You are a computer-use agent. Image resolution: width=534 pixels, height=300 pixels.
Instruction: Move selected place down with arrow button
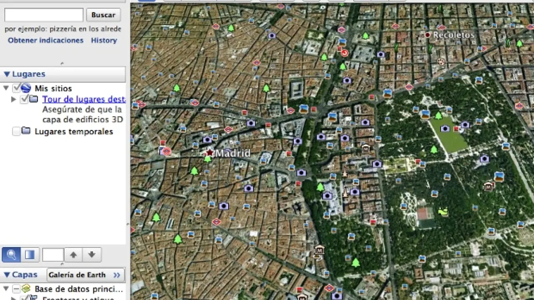pyautogui.click(x=92, y=255)
